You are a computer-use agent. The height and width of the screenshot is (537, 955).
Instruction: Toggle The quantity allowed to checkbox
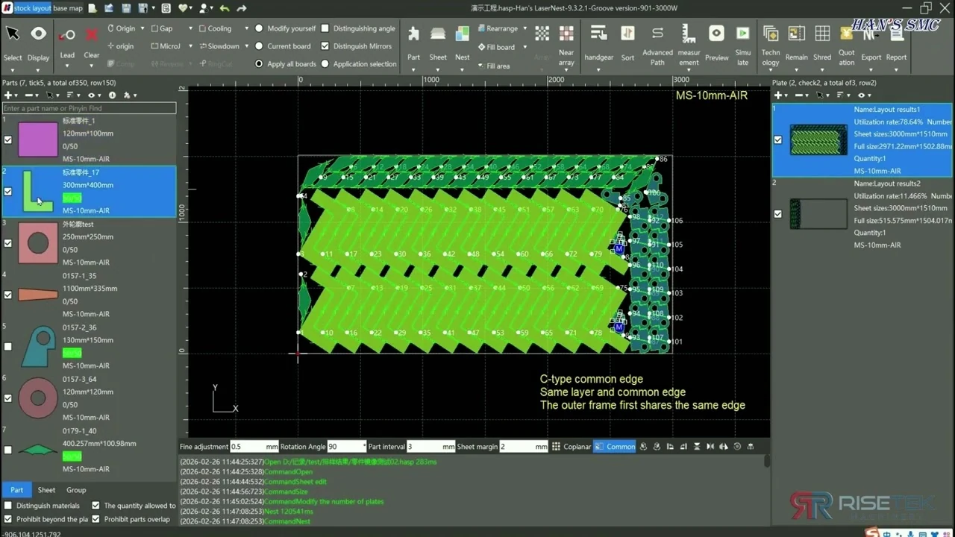coord(95,506)
